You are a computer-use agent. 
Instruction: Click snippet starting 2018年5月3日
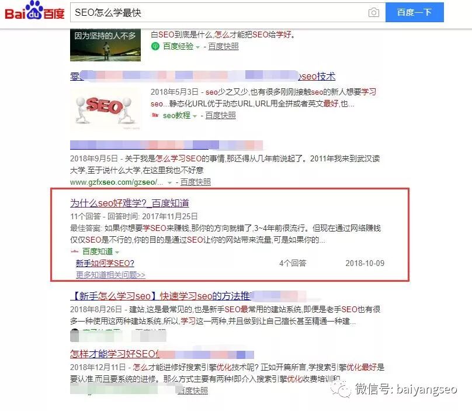(x=263, y=98)
